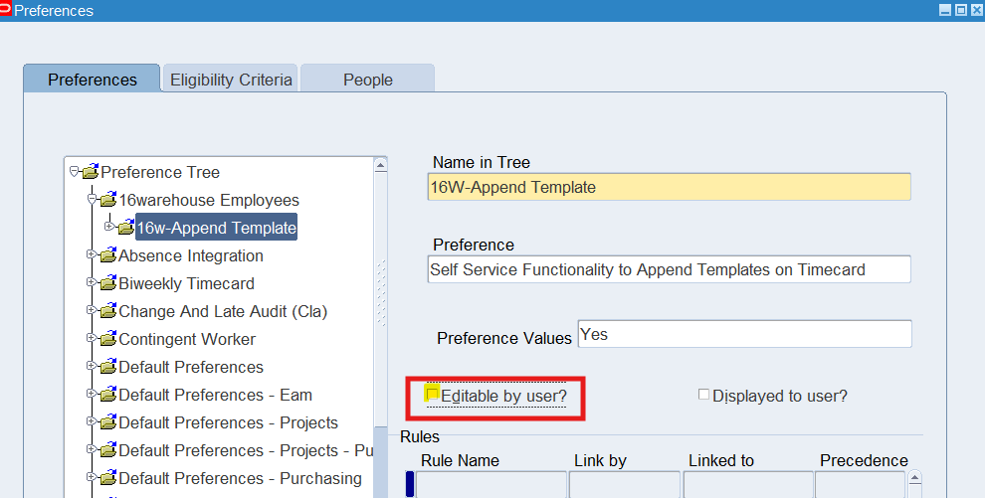This screenshot has width=985, height=498.
Task: Select Default Preferences - Projects tree item
Action: pyautogui.click(x=228, y=422)
